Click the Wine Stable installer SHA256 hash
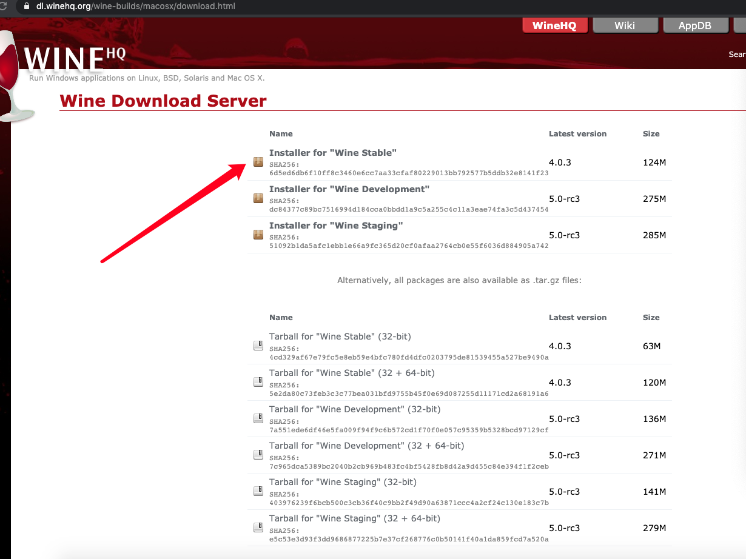Image resolution: width=746 pixels, height=559 pixels. (409, 173)
